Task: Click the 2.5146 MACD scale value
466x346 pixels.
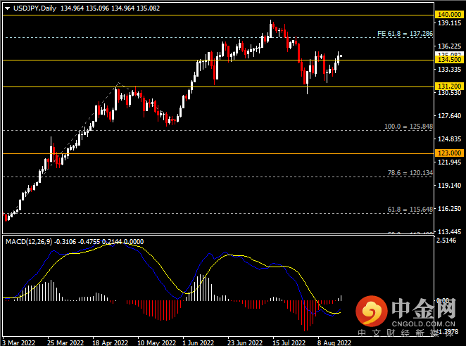Action: point(446,241)
